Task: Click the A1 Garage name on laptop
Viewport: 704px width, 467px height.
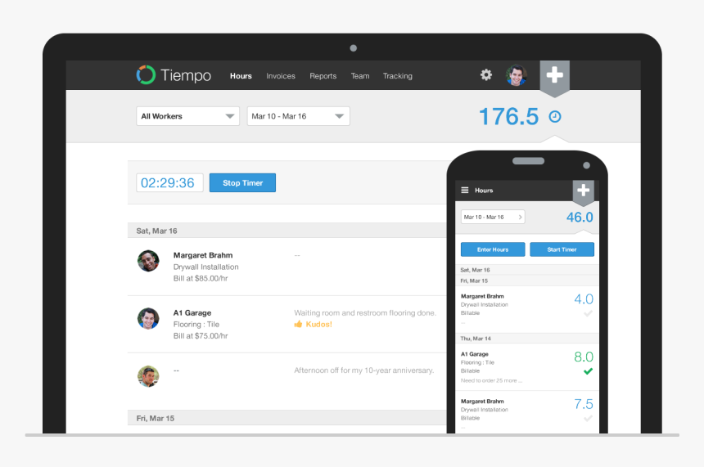Action: pyautogui.click(x=192, y=312)
